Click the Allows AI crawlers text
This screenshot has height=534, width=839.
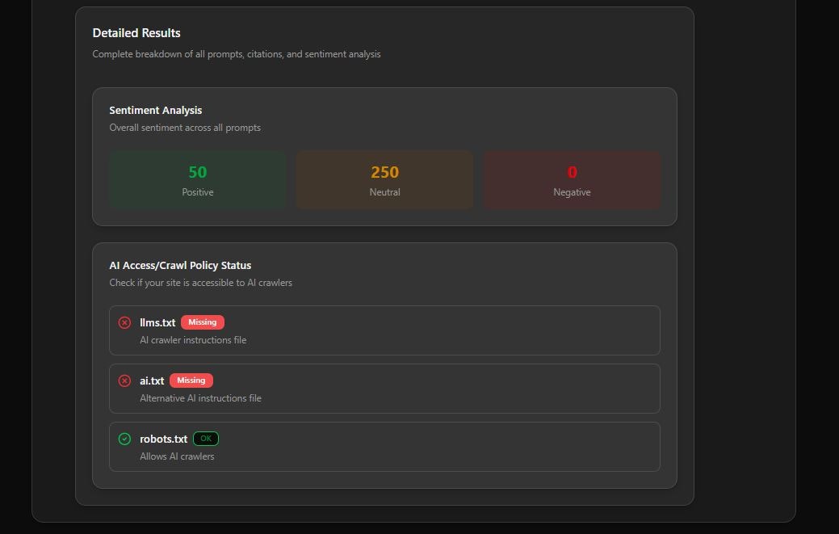click(x=177, y=456)
